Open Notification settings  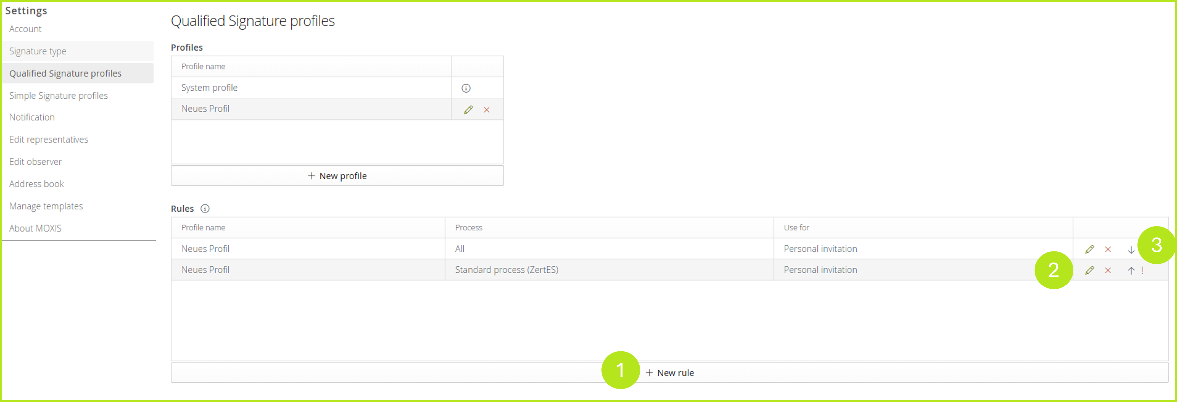[x=32, y=117]
